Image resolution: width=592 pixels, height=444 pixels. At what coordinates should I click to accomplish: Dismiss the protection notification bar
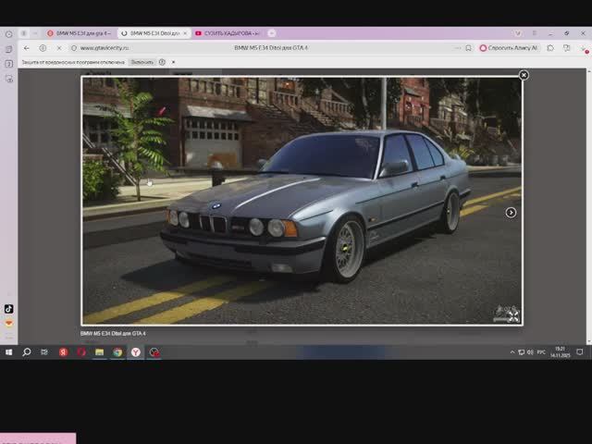pyautogui.click(x=173, y=62)
